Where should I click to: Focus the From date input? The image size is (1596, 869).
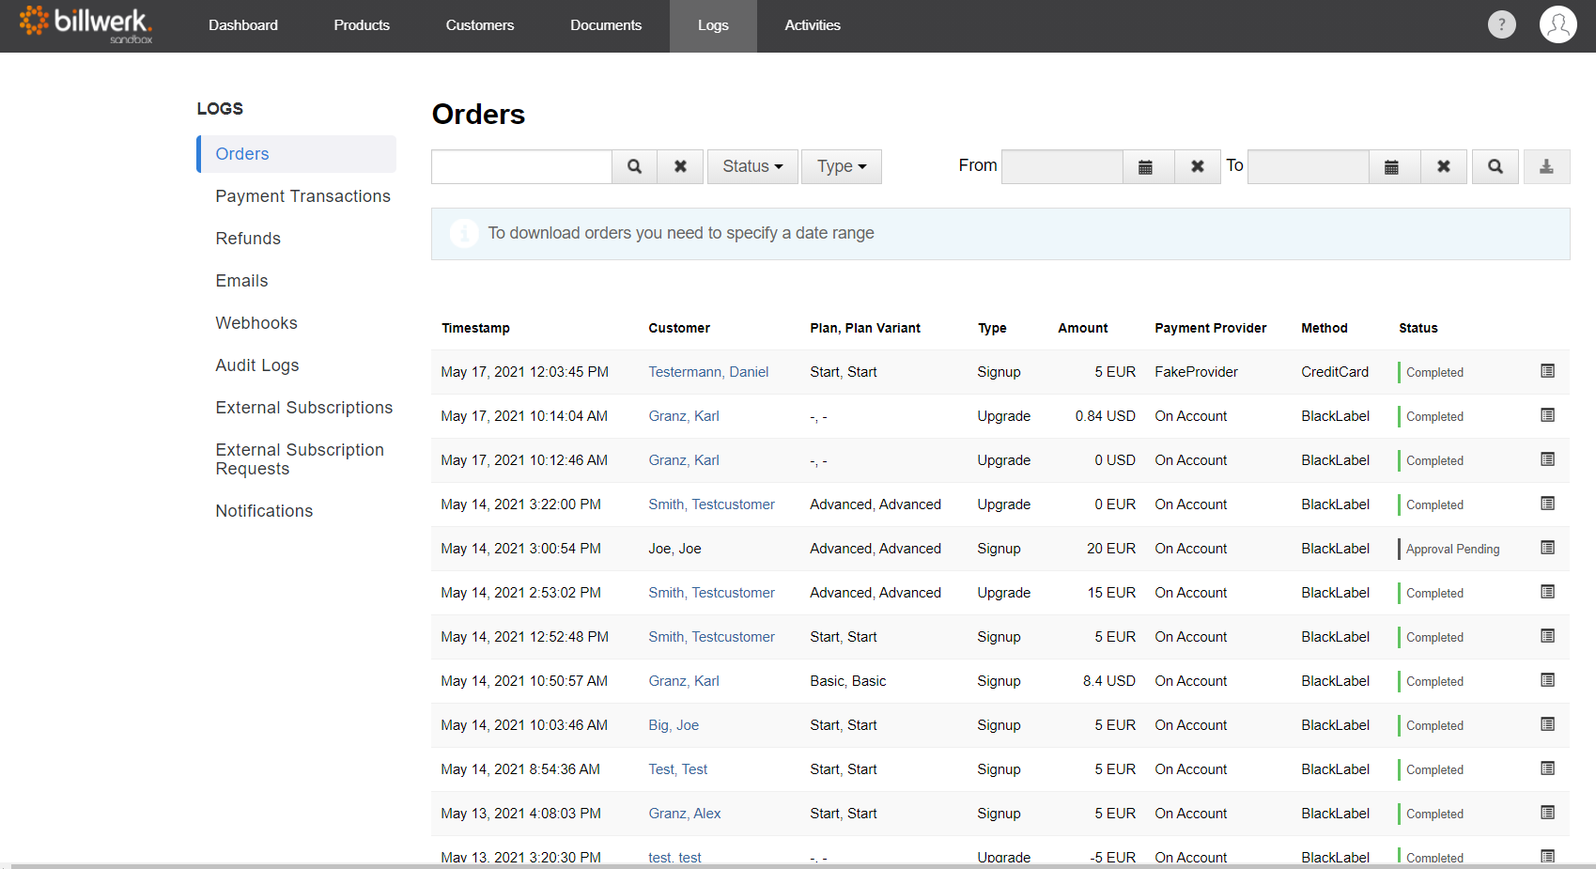1062,166
